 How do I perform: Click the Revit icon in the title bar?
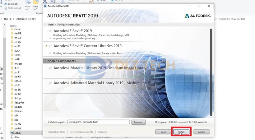click(46, 6)
